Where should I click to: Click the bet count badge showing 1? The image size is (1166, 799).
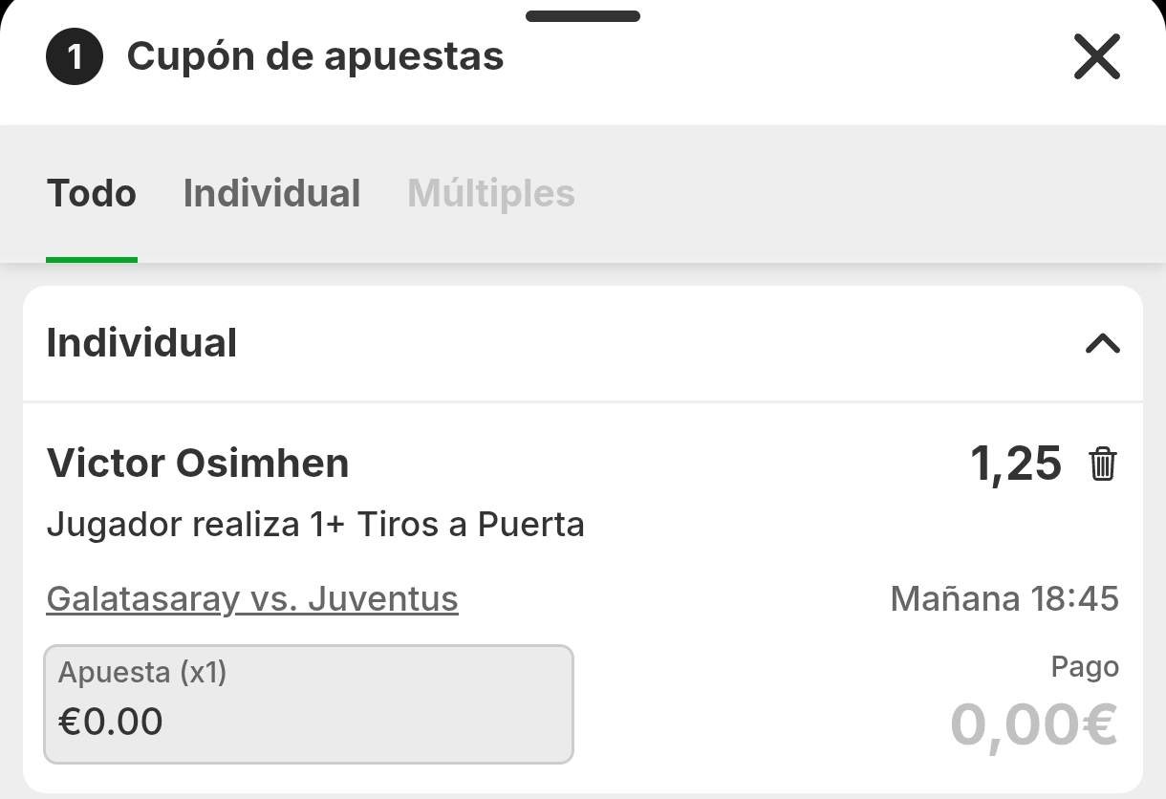[x=75, y=57]
